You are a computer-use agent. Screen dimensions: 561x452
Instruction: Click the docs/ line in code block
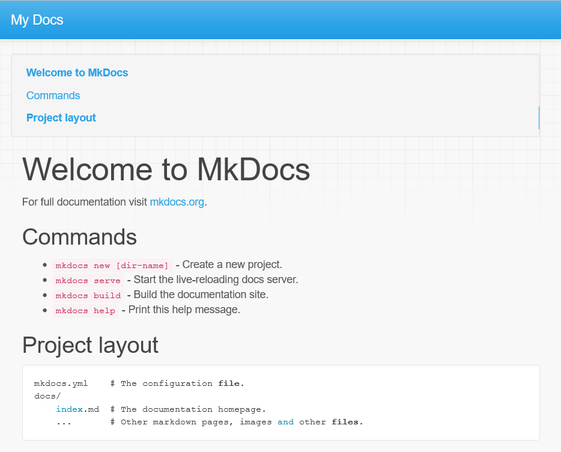point(47,396)
